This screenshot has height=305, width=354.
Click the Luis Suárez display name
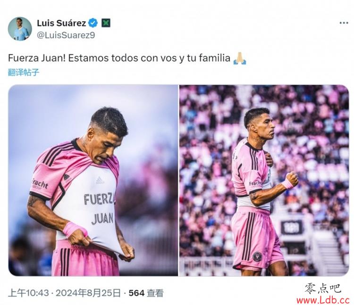(61, 23)
